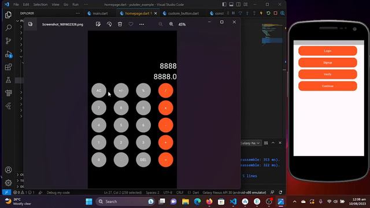This screenshot has height=208, width=370.
Task: Favorite the screenshot with heart icon
Action: point(131,24)
